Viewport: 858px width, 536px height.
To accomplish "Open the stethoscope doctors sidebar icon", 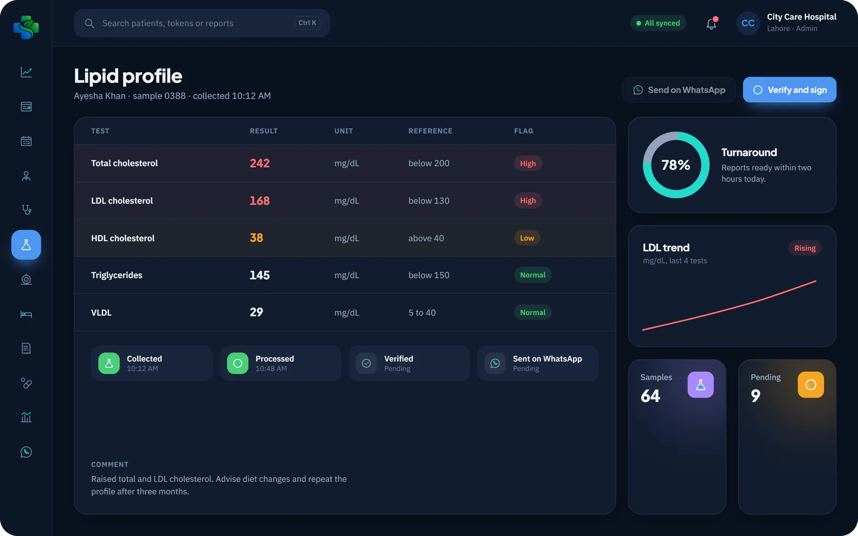I will click(26, 210).
